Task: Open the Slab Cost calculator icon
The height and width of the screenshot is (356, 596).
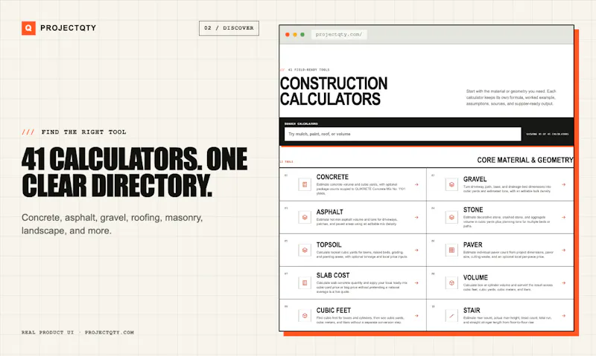Action: pyautogui.click(x=305, y=283)
